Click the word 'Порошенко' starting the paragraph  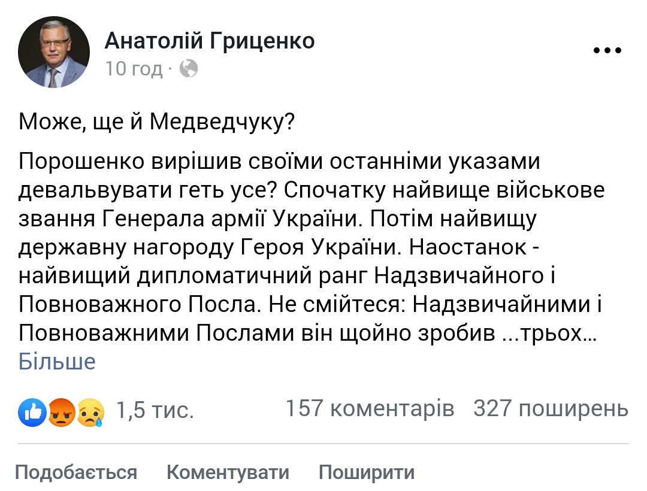81,162
